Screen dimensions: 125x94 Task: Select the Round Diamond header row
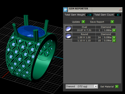[x=94, y=34]
